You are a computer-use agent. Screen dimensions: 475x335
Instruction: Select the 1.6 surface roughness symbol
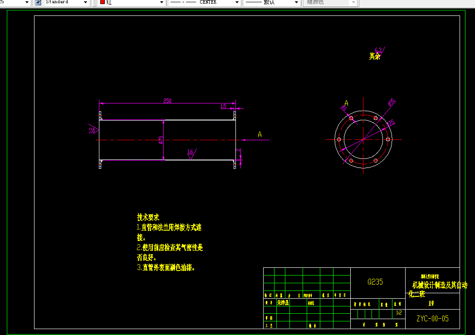pyautogui.click(x=191, y=154)
